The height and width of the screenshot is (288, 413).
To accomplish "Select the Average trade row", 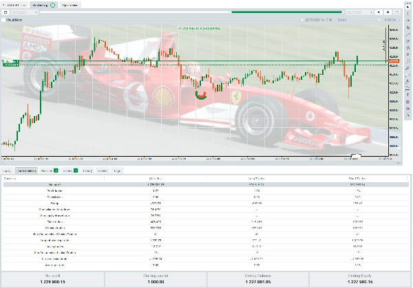I will (206, 265).
